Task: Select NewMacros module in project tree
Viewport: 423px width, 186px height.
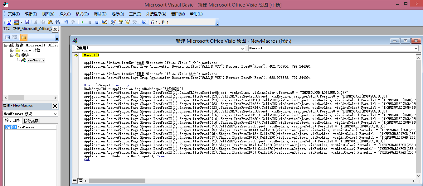Action: (36, 60)
